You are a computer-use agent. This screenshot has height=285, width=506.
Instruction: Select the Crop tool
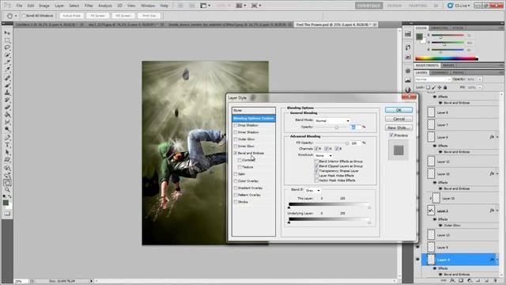point(7,62)
